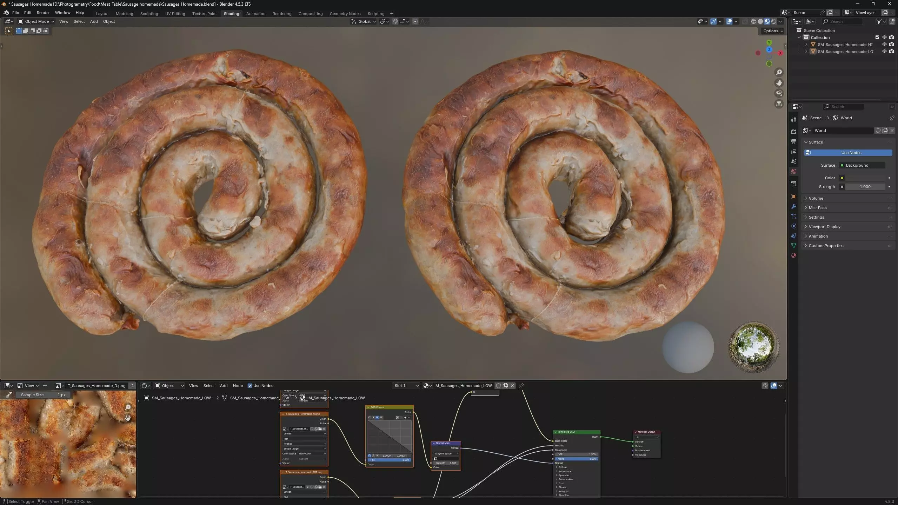Open the Object Constraints properties tab
This screenshot has width=898, height=505.
[794, 236]
